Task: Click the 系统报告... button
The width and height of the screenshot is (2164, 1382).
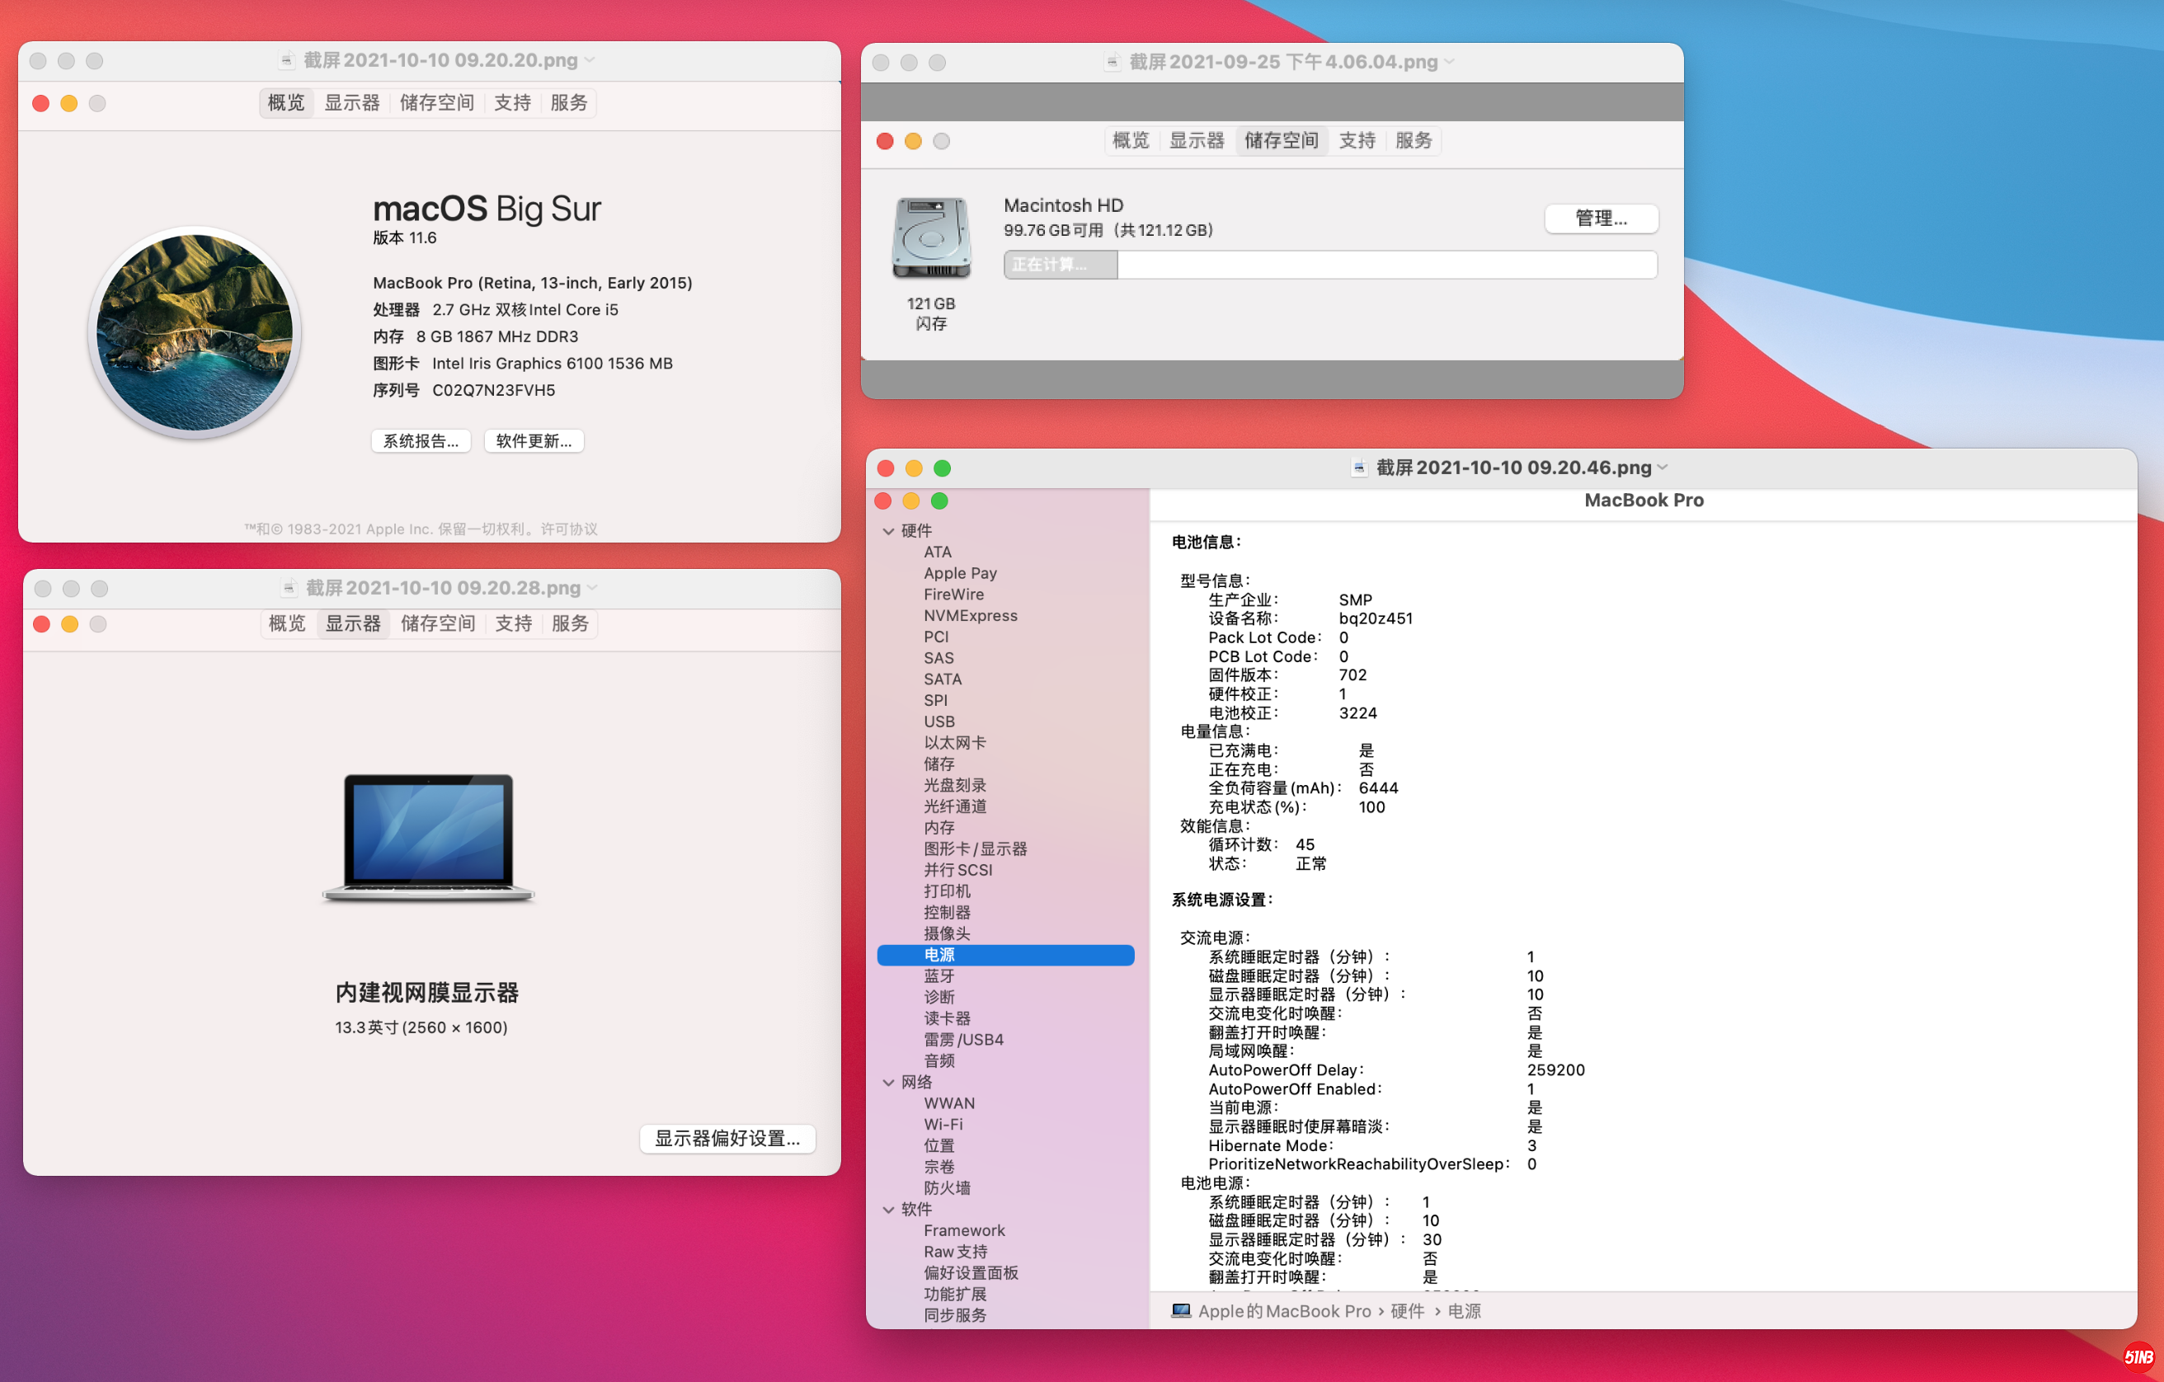Action: (421, 440)
